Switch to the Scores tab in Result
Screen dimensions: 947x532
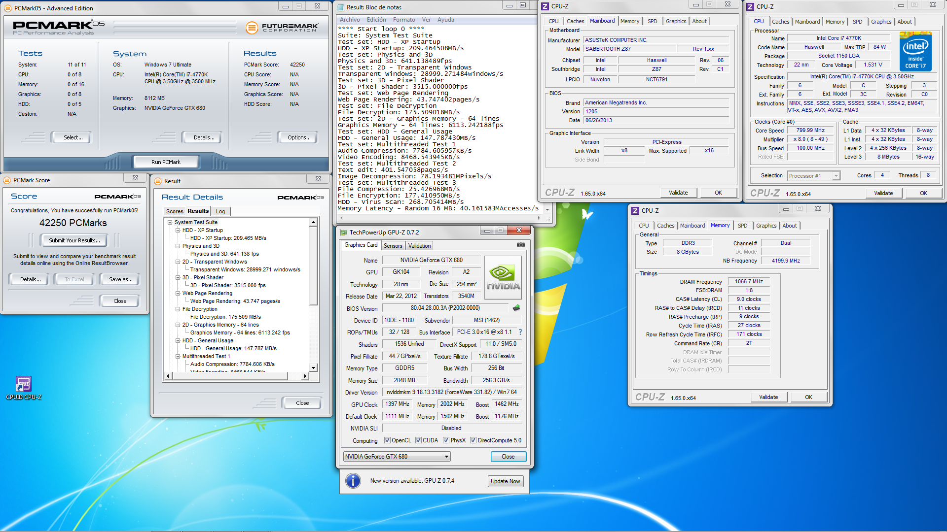coord(175,211)
